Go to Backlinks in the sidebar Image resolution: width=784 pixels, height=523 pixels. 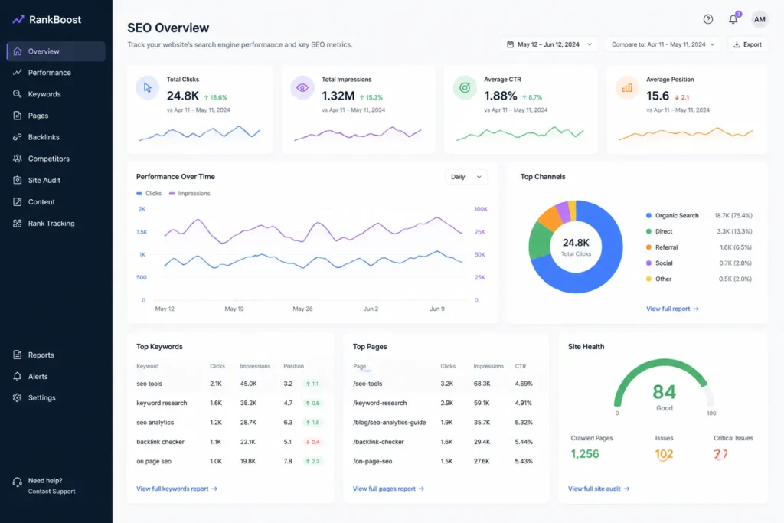click(x=56, y=137)
